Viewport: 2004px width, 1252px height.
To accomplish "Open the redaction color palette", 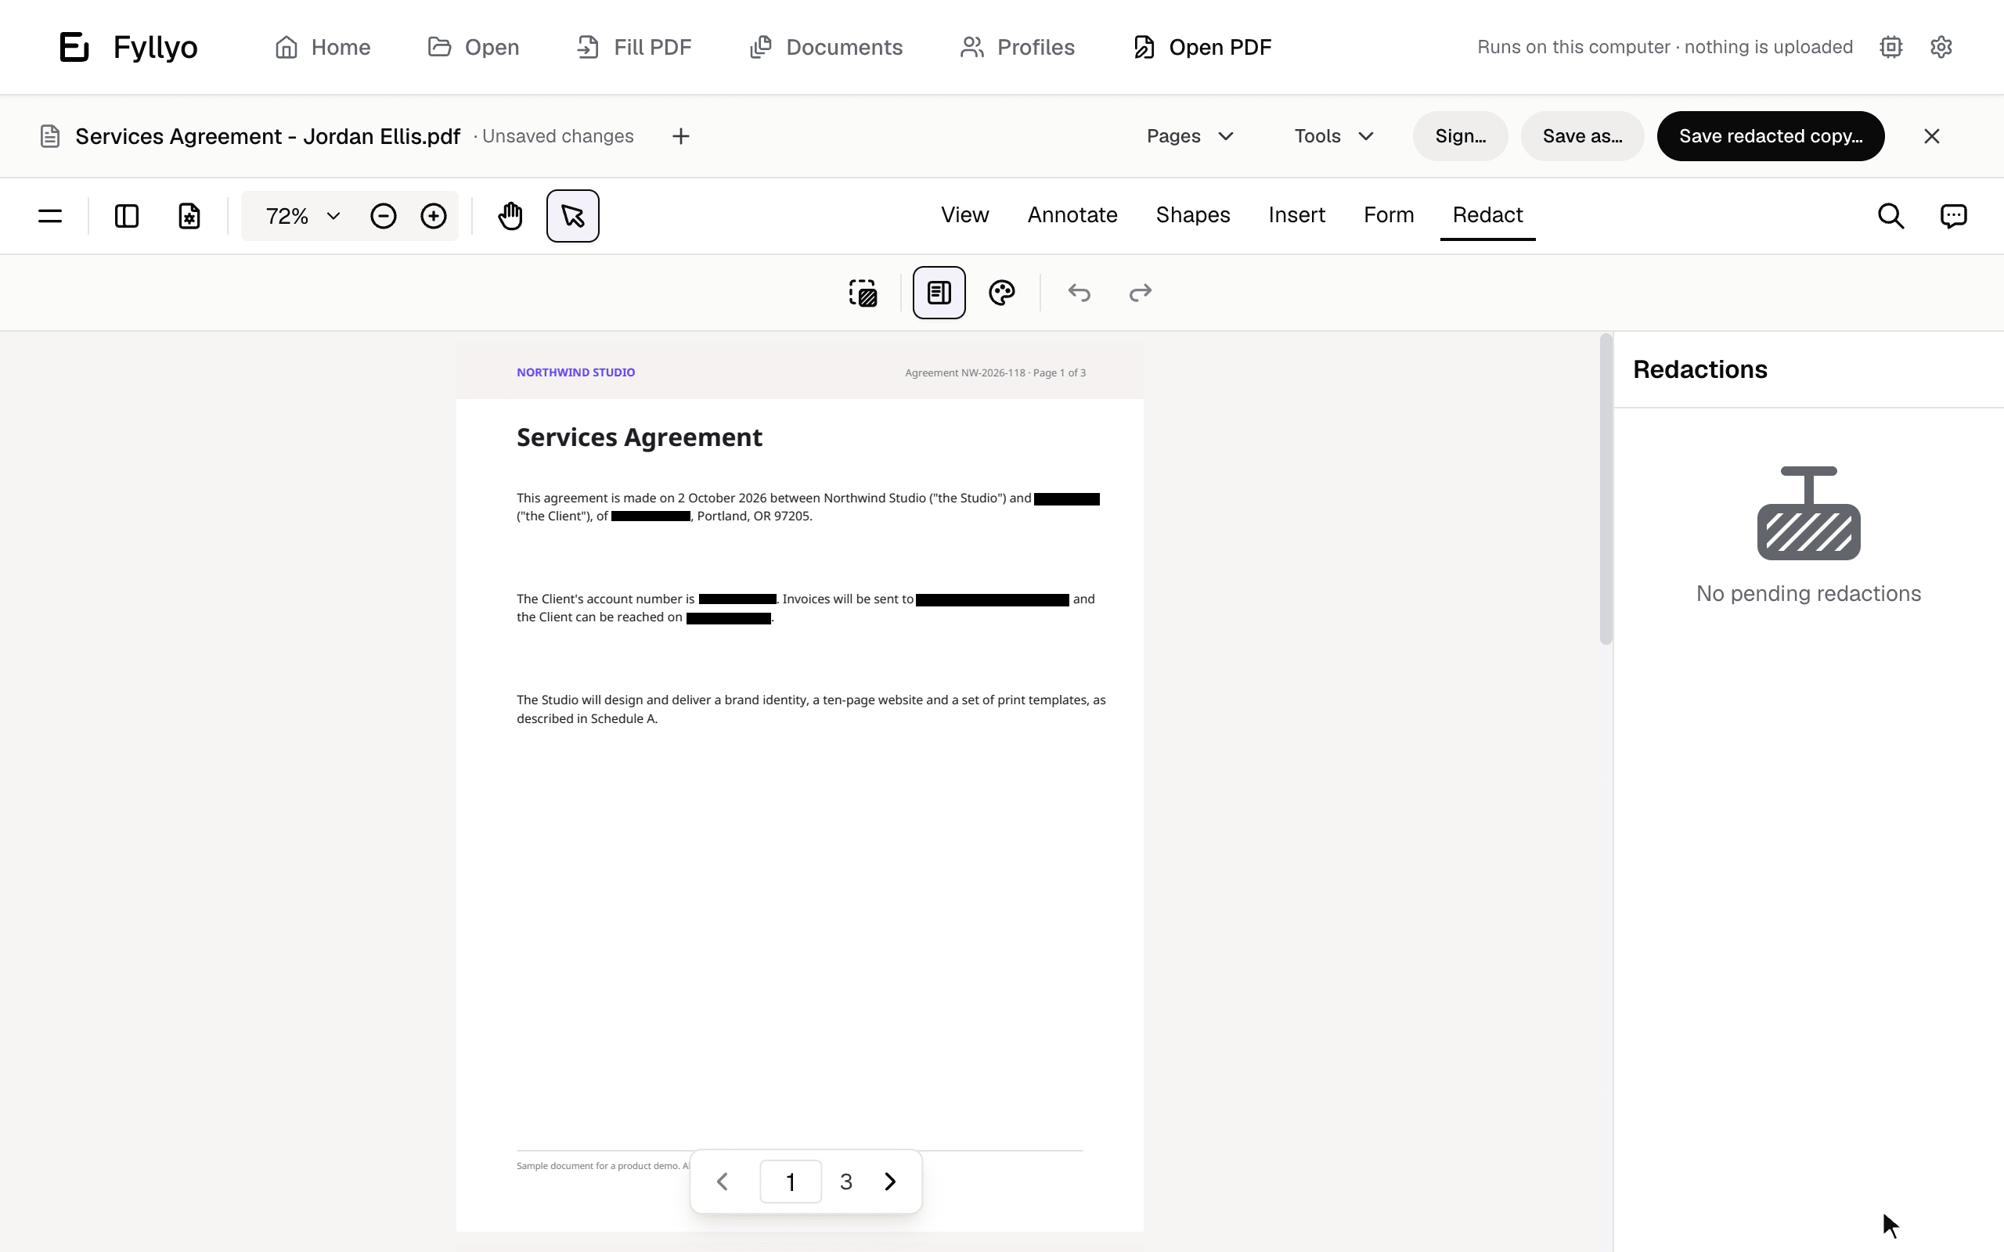I will 1002,293.
